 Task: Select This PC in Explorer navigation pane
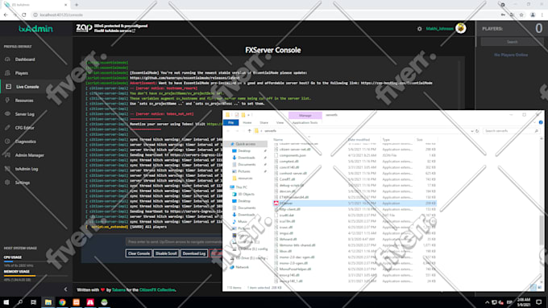(241, 187)
